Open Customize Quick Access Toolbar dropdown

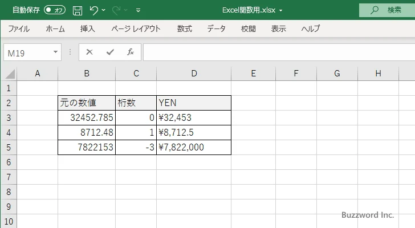pyautogui.click(x=139, y=10)
